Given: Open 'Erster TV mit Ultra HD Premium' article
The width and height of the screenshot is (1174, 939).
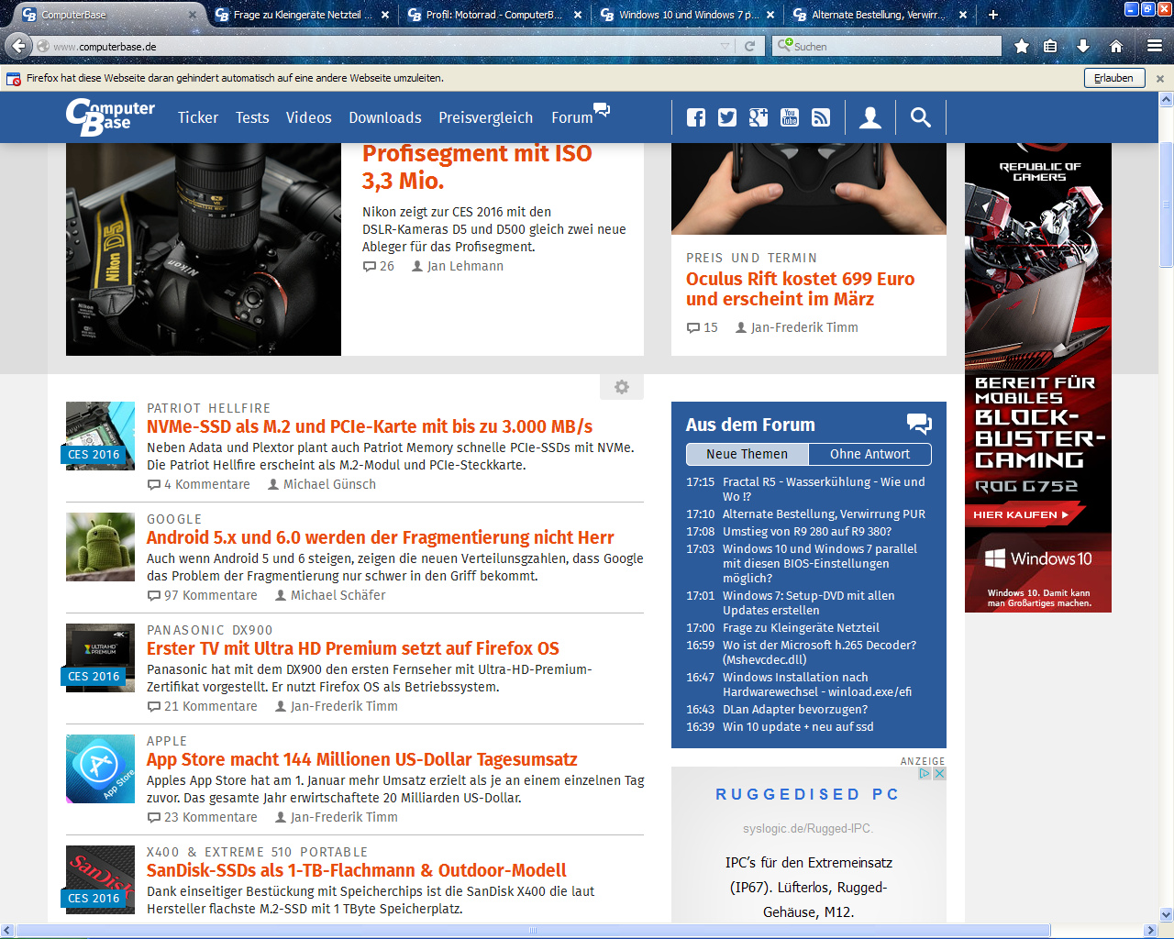Looking at the screenshot, I should 353,648.
